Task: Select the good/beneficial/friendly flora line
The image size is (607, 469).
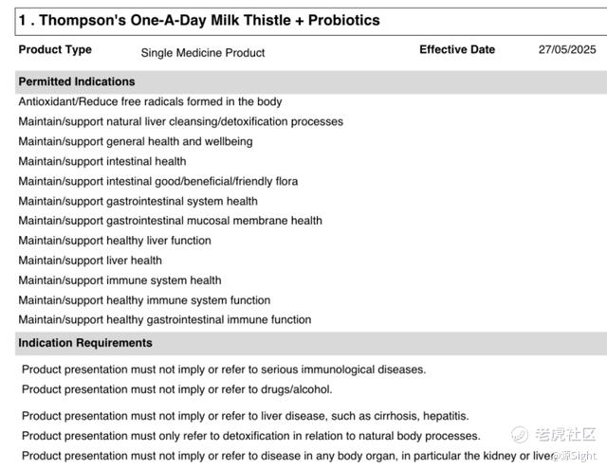Action: point(158,181)
